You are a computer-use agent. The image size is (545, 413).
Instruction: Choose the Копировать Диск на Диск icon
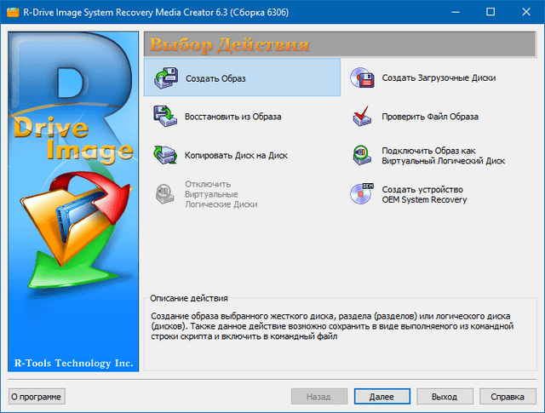click(x=164, y=156)
